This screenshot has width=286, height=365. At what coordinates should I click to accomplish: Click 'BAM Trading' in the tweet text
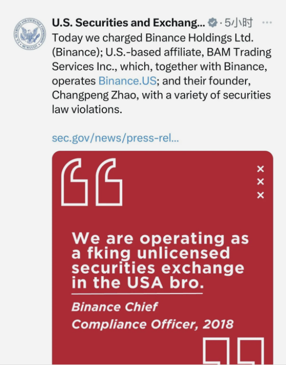(x=239, y=52)
